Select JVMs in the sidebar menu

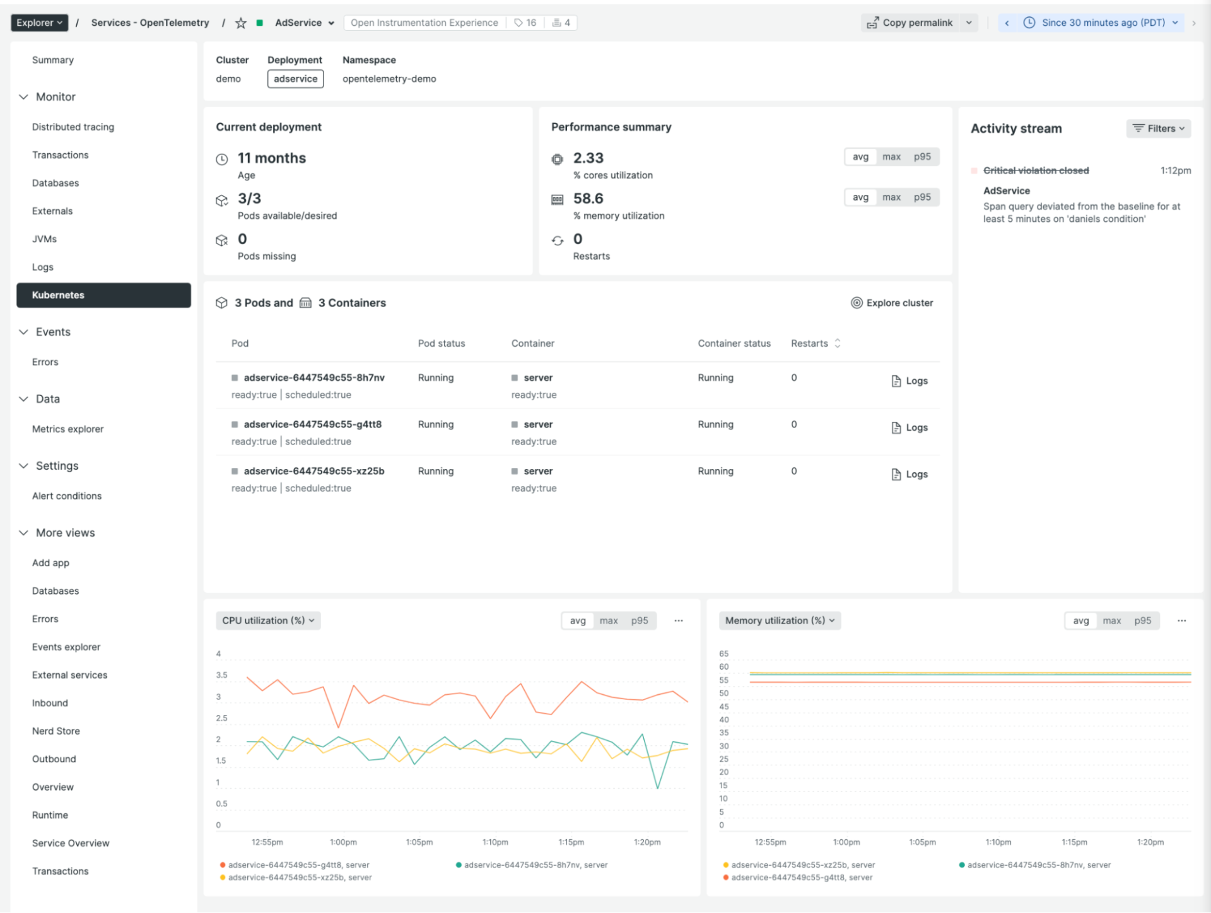point(44,239)
